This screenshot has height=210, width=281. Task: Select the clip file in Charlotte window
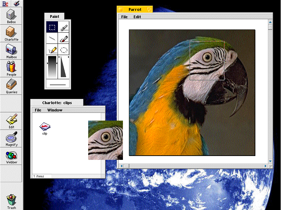tap(45, 127)
